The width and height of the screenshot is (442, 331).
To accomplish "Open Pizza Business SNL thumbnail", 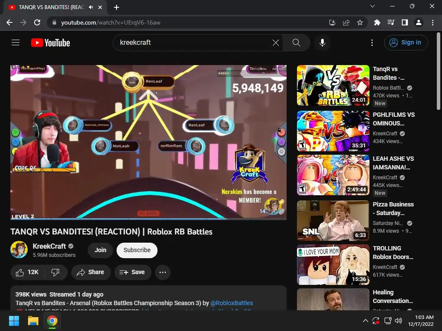I will click(x=333, y=220).
